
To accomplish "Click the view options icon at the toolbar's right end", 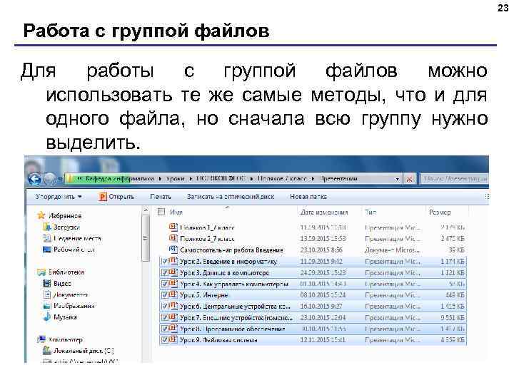I will tap(486, 197).
